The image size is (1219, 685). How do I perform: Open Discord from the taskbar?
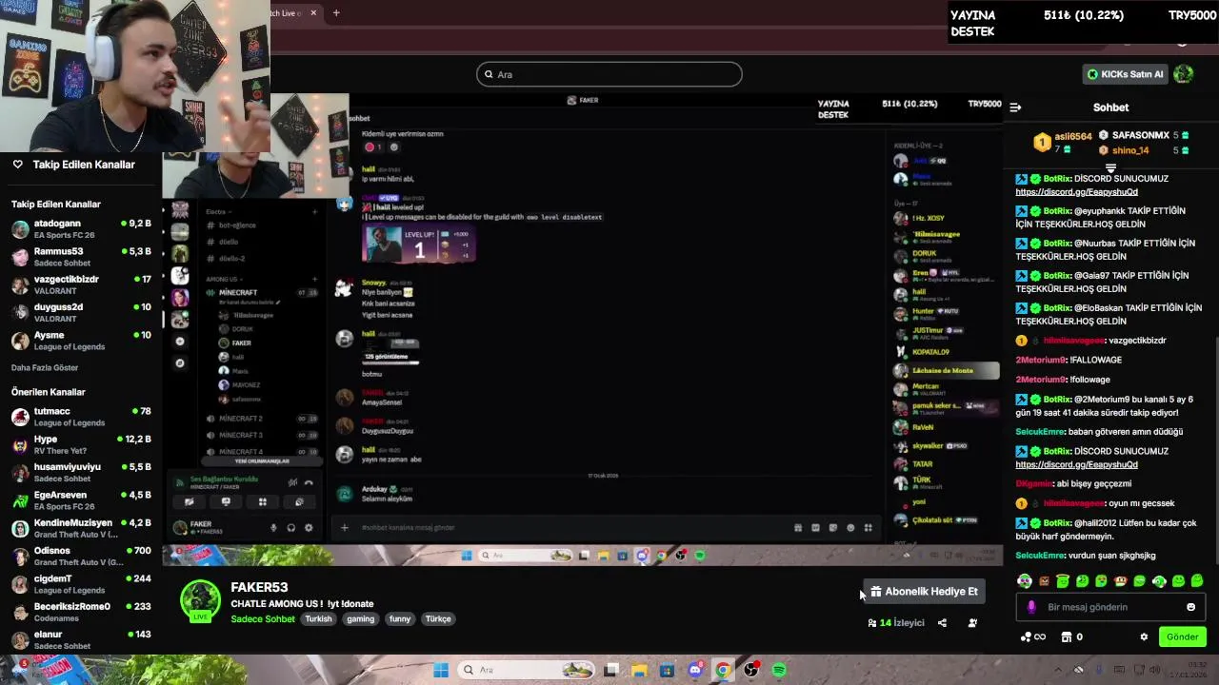695,670
